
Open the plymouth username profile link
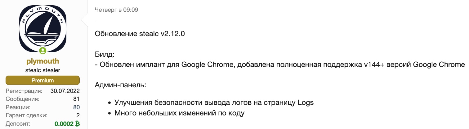[x=43, y=61]
